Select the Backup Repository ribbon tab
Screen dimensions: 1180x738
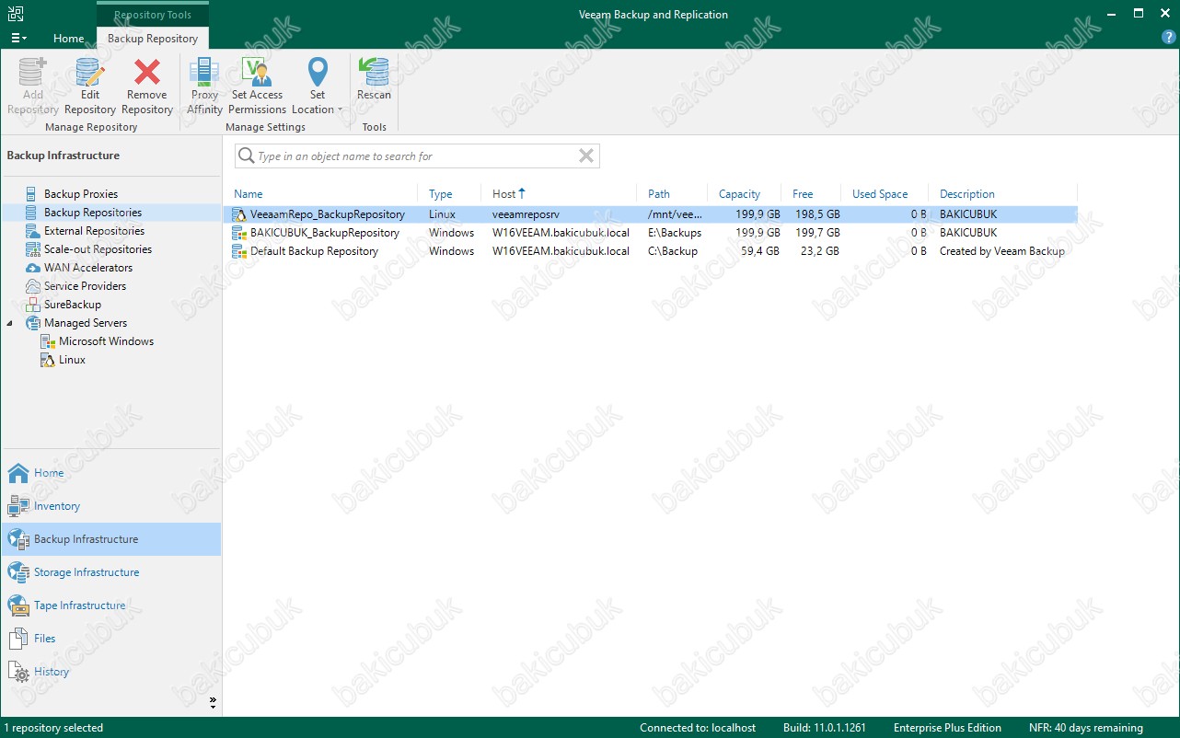153,39
